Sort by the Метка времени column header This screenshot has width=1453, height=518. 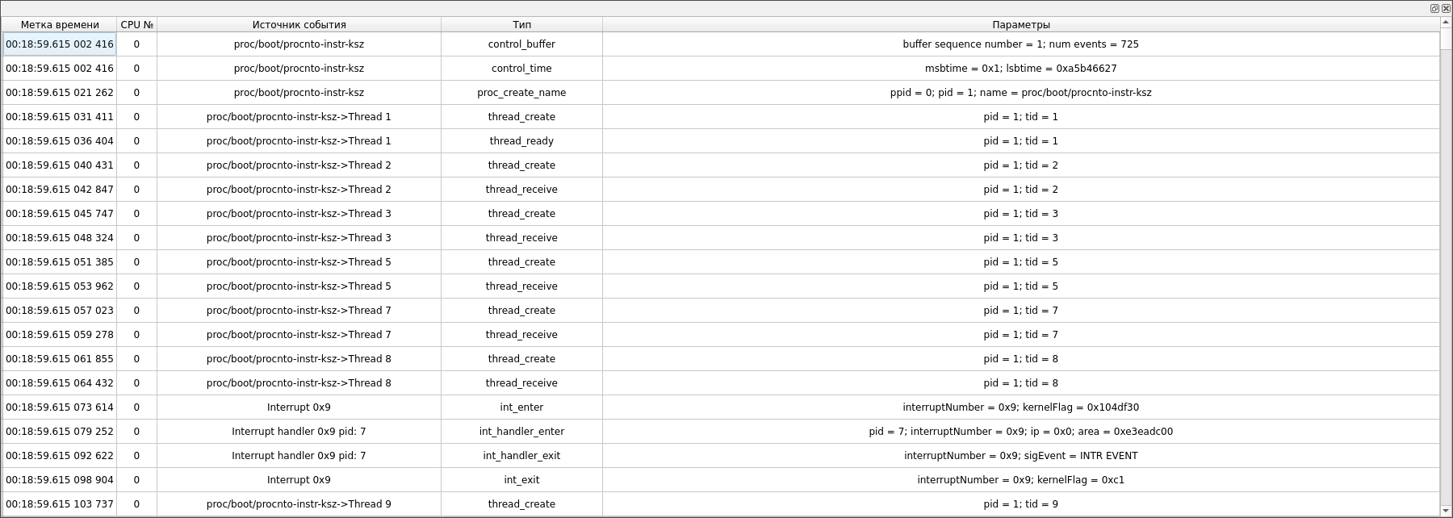click(x=60, y=25)
